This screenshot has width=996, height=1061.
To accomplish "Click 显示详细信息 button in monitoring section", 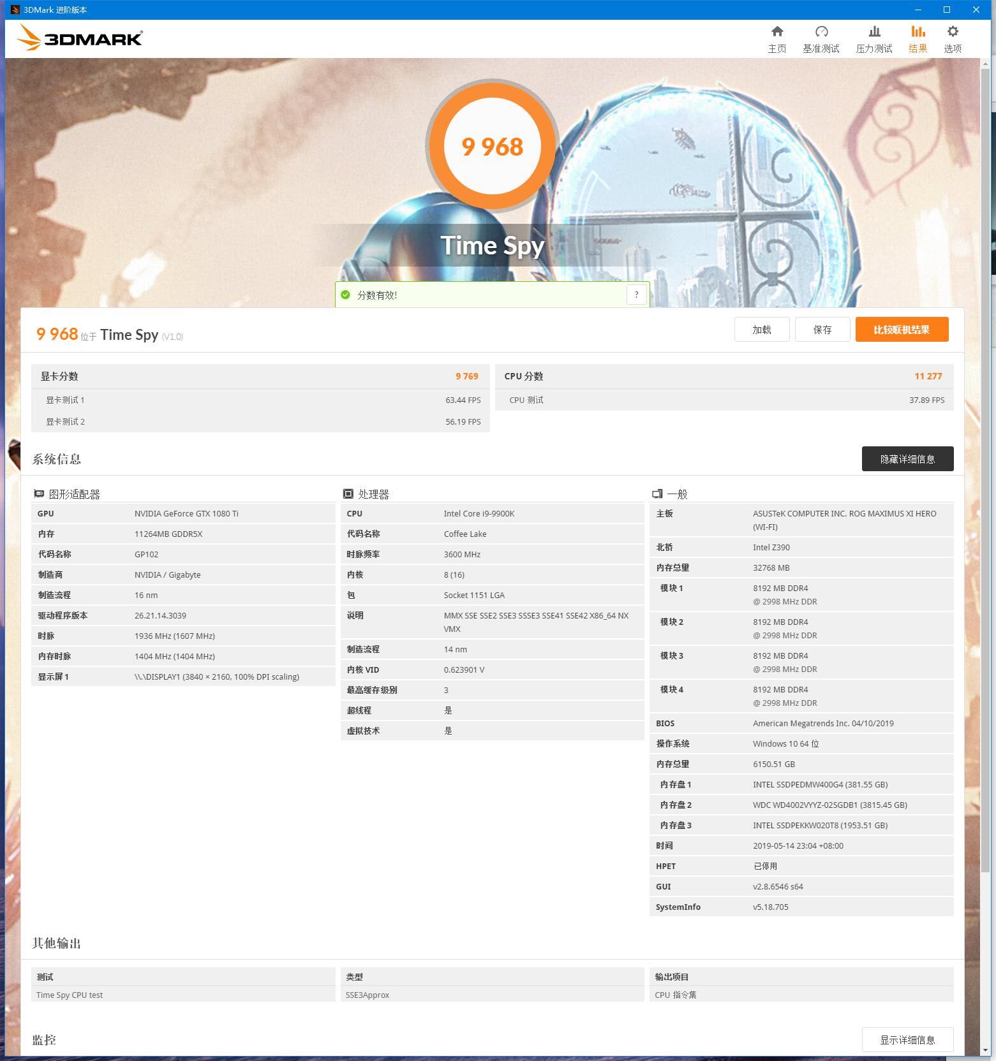I will 907,1039.
